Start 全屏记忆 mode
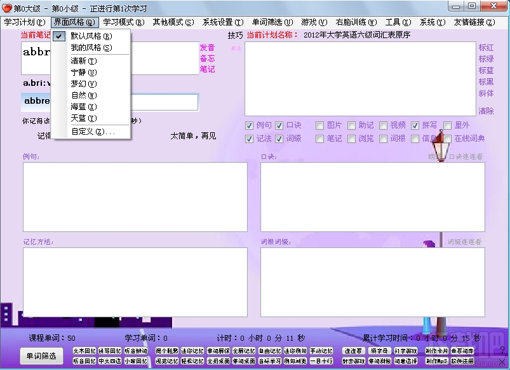This screenshot has height=370, width=510. pos(244,351)
